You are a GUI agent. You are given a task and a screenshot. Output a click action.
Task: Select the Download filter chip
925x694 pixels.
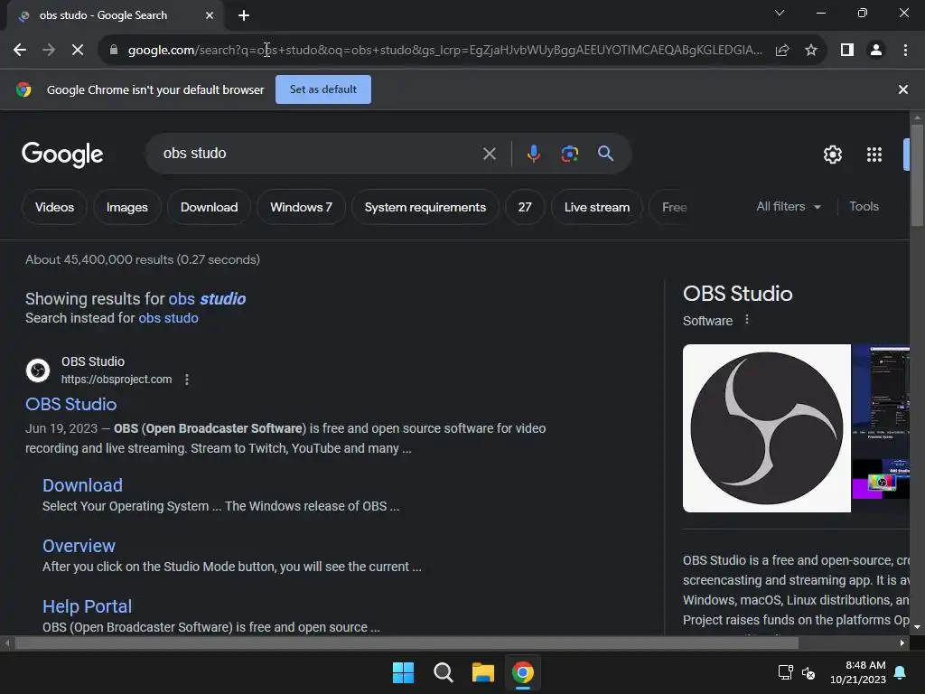point(209,207)
